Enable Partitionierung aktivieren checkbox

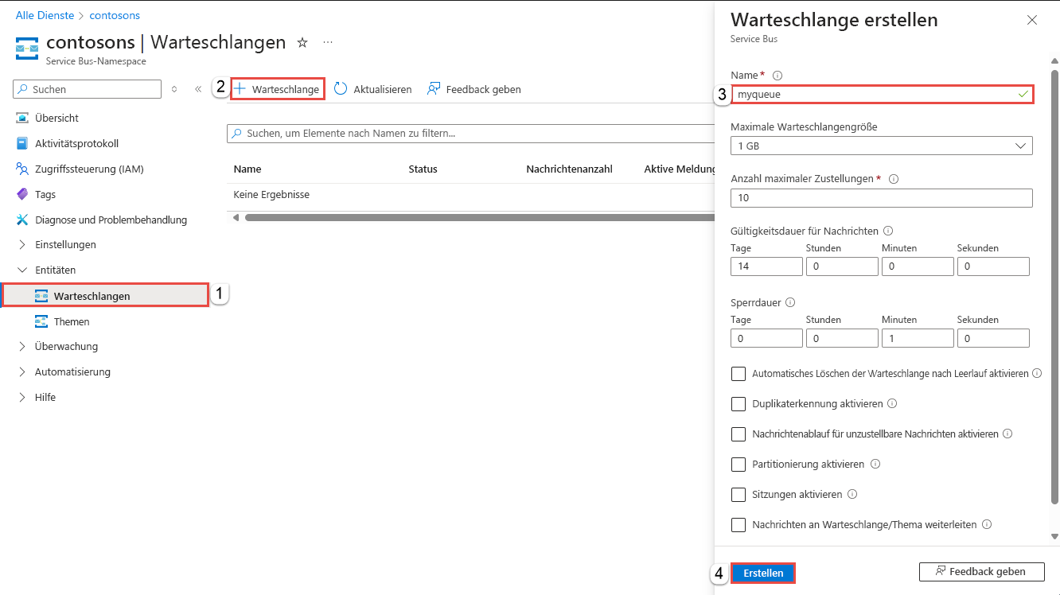tap(738, 464)
